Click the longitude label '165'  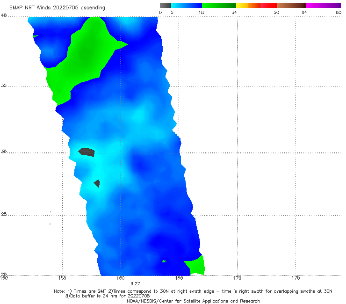[179, 278]
